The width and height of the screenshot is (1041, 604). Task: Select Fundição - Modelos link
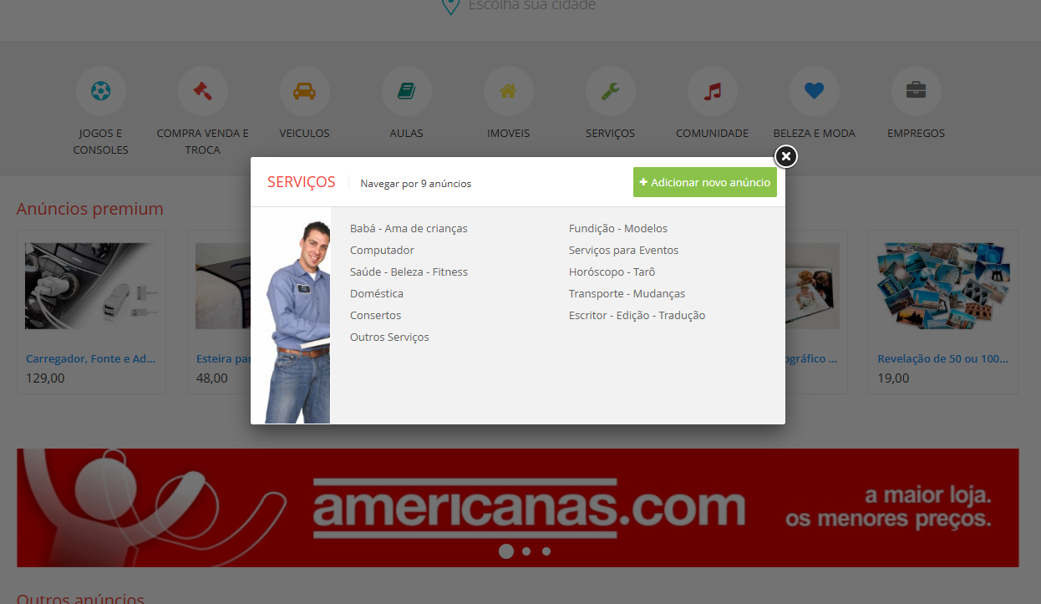(x=618, y=228)
